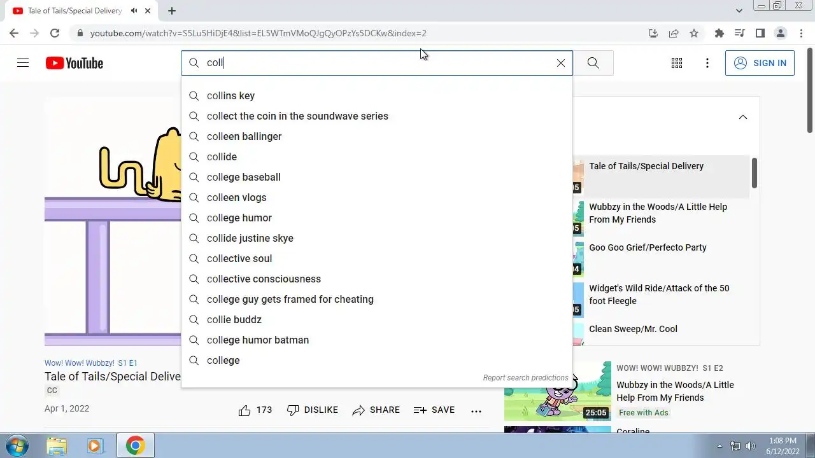The image size is (815, 458).
Task: Click the install app icon in address bar
Action: [653, 33]
